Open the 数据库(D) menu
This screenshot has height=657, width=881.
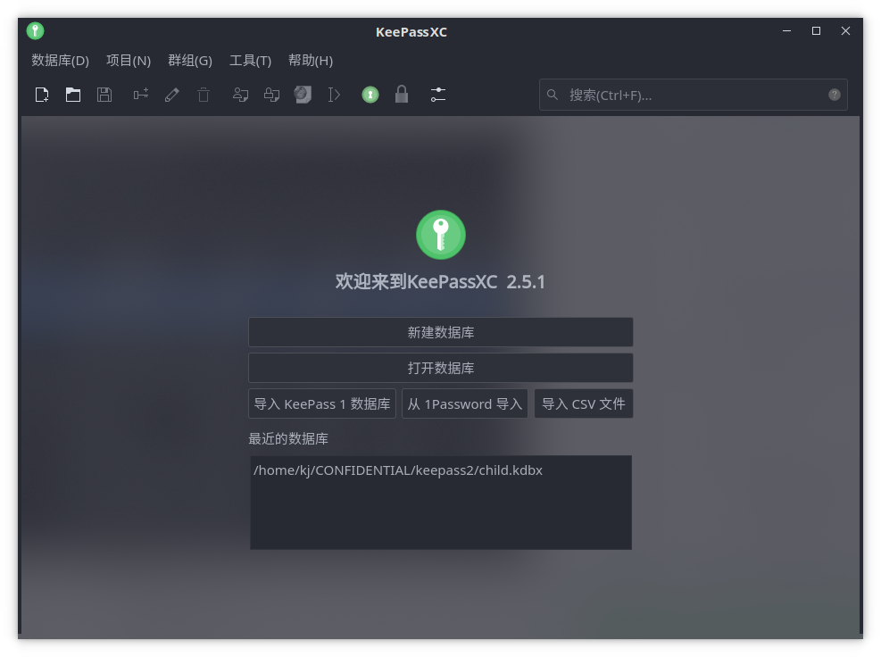pos(60,61)
